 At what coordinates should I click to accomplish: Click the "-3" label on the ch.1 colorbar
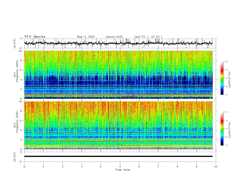226,61
